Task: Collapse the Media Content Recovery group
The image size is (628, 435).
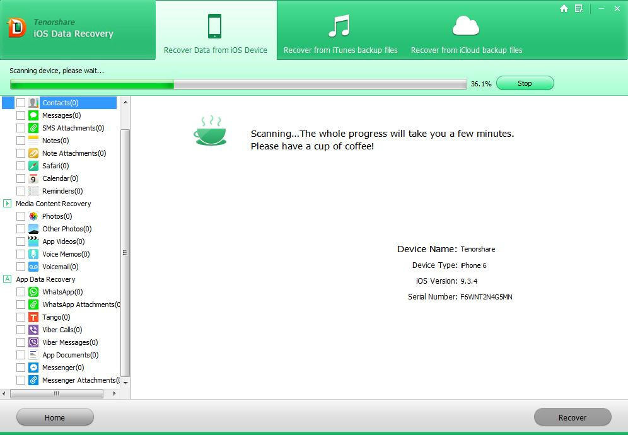Action: point(7,204)
